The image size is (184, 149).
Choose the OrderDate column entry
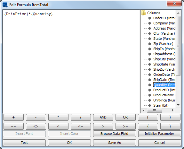tap(164, 74)
